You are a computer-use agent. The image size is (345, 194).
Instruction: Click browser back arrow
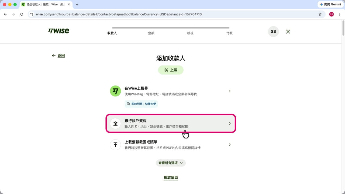tap(5, 14)
